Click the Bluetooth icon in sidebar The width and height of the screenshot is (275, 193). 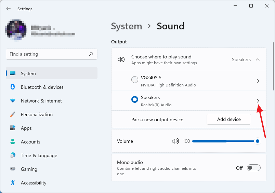[13, 87]
